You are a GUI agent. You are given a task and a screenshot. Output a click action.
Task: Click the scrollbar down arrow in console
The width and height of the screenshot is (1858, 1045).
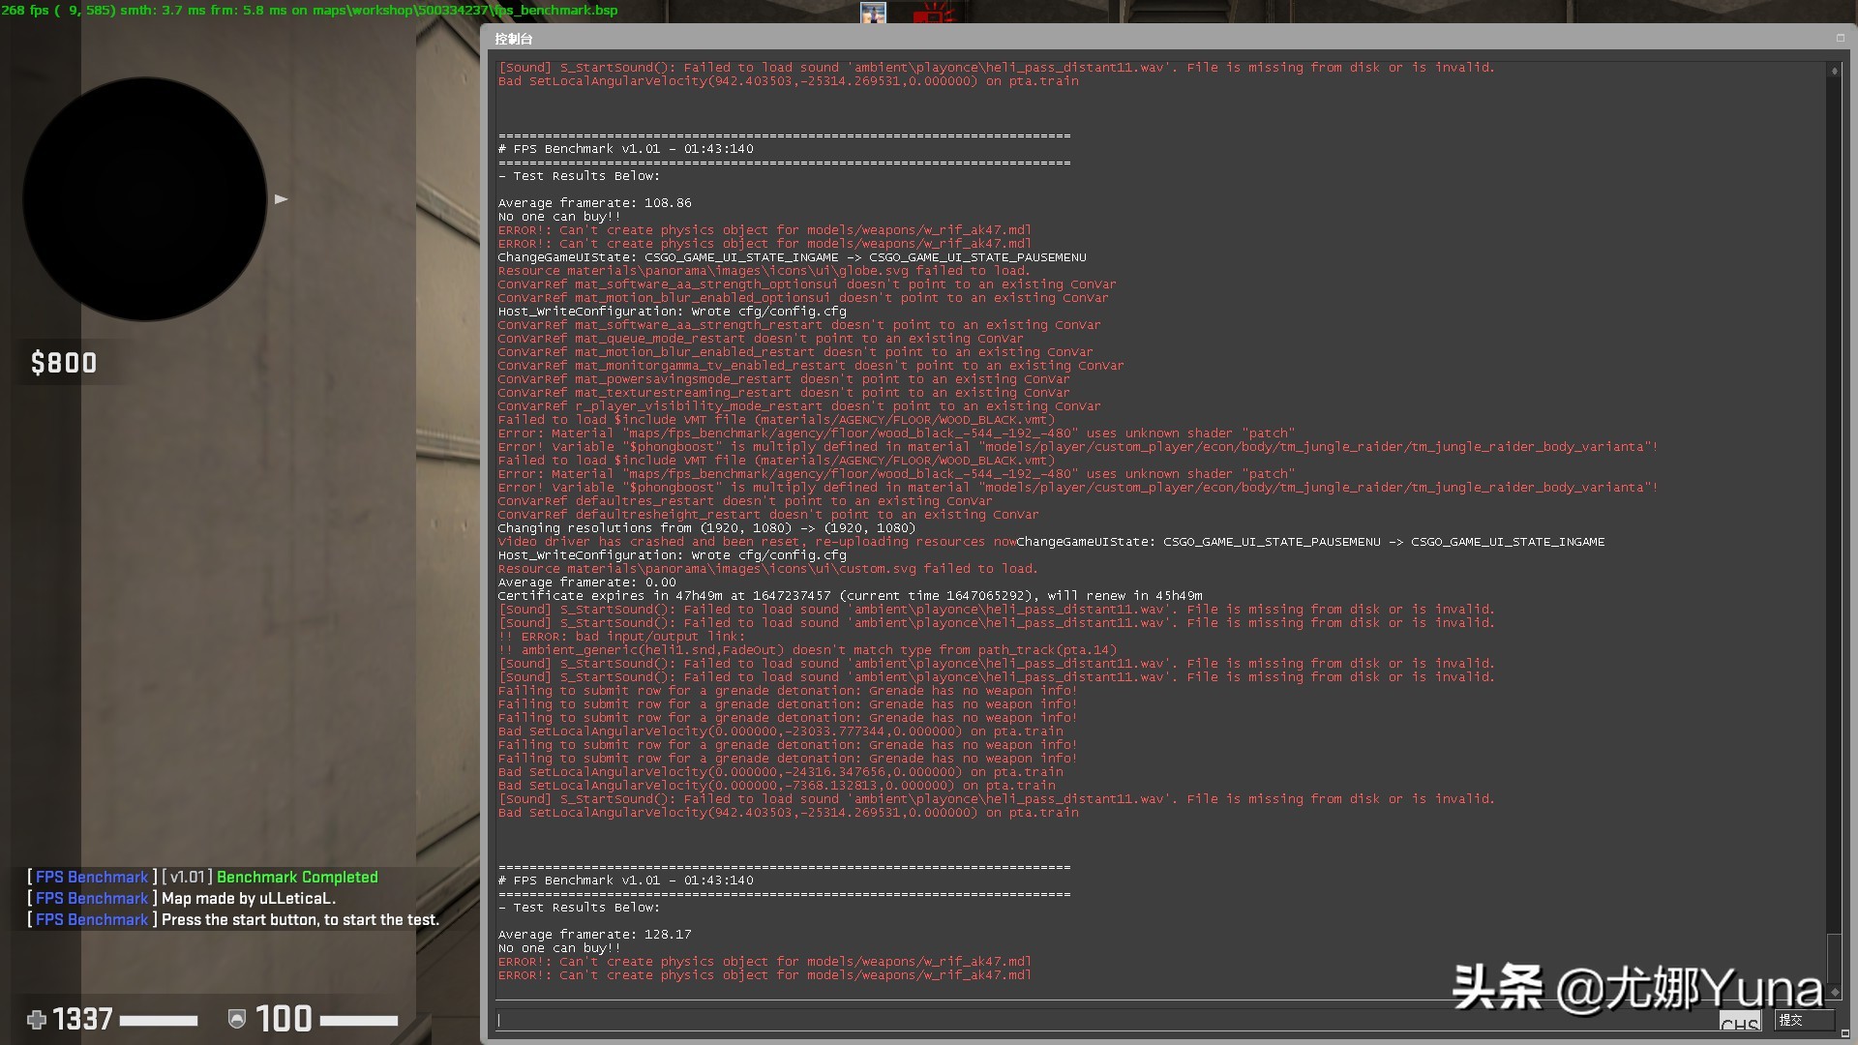coord(1834,992)
